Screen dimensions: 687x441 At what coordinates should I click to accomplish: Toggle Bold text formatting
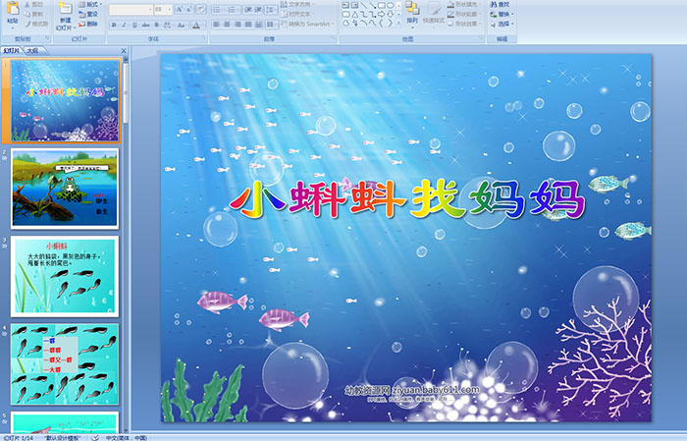(x=114, y=26)
